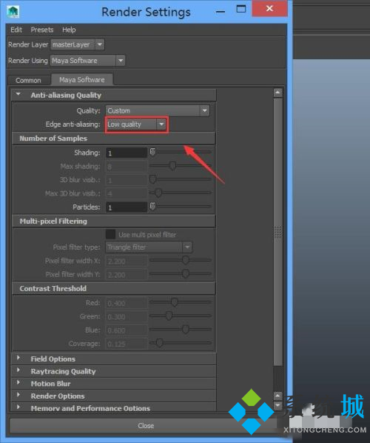Click the Shading samples slider handle
370x443 pixels.
pyautogui.click(x=152, y=152)
